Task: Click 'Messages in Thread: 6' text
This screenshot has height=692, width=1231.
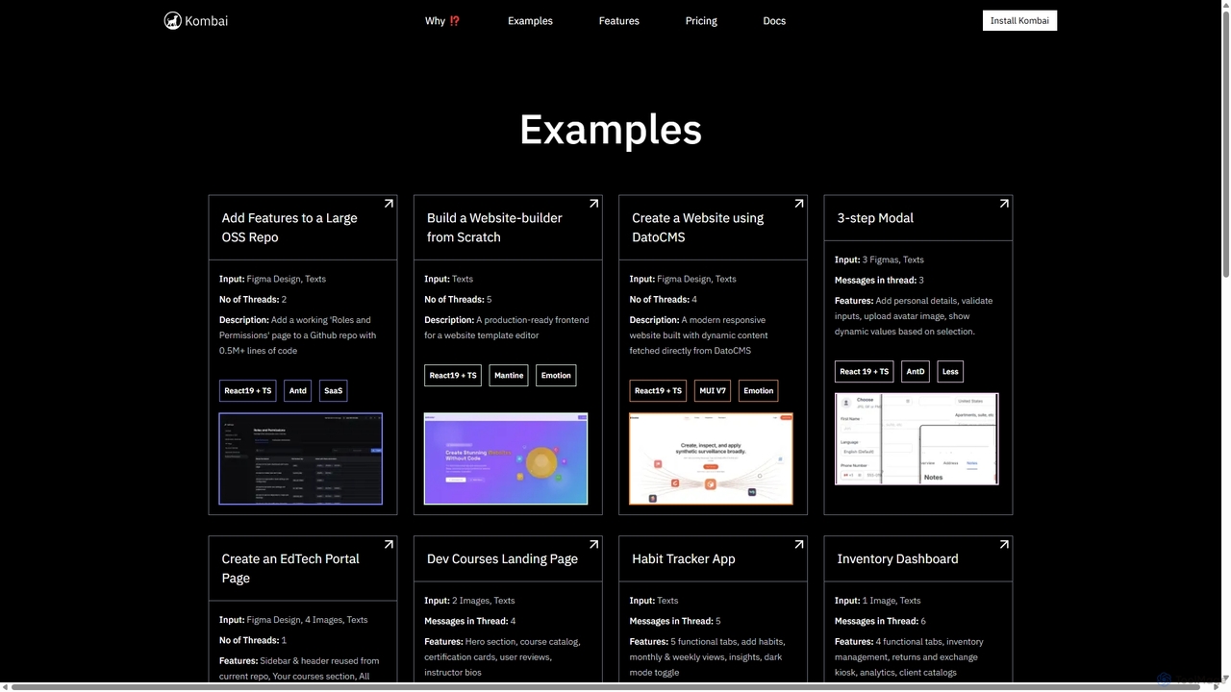Action: [880, 621]
